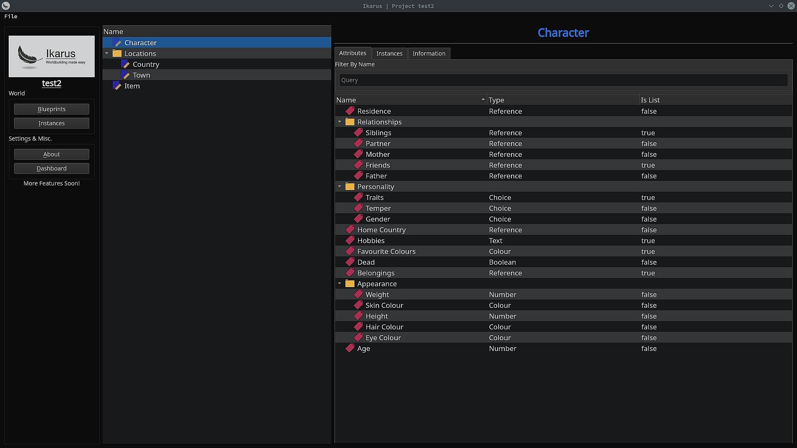The height and width of the screenshot is (448, 797).
Task: Open the Information tab
Action: [x=429, y=53]
